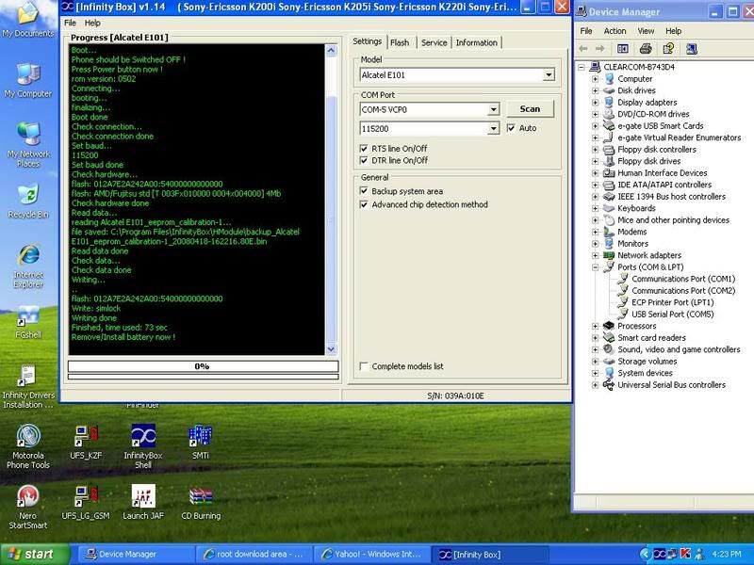Image resolution: width=754 pixels, height=565 pixels.
Task: Open the FGshell desktop icon
Action: coord(28,315)
